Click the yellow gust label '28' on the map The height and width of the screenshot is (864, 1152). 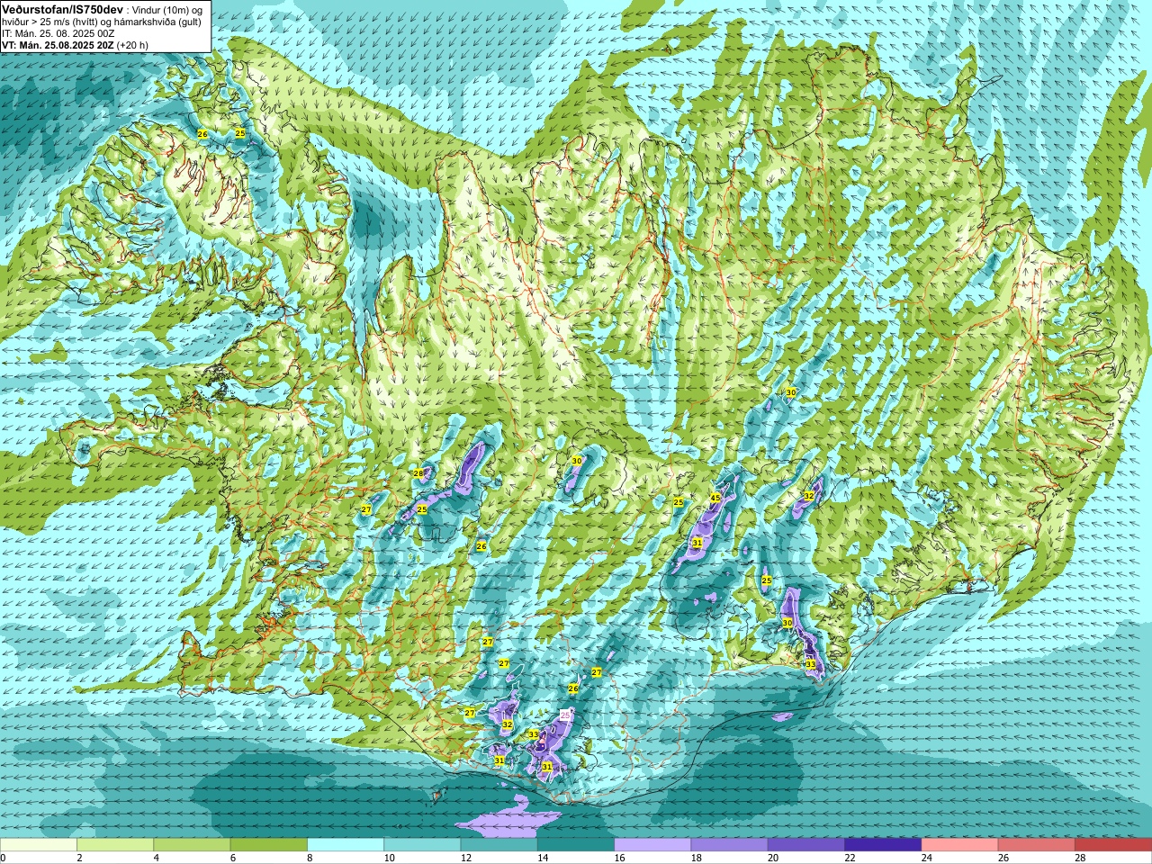pyautogui.click(x=418, y=473)
